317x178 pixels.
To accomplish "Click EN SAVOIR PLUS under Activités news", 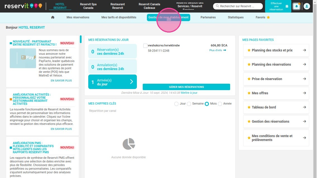I will pos(61,129).
